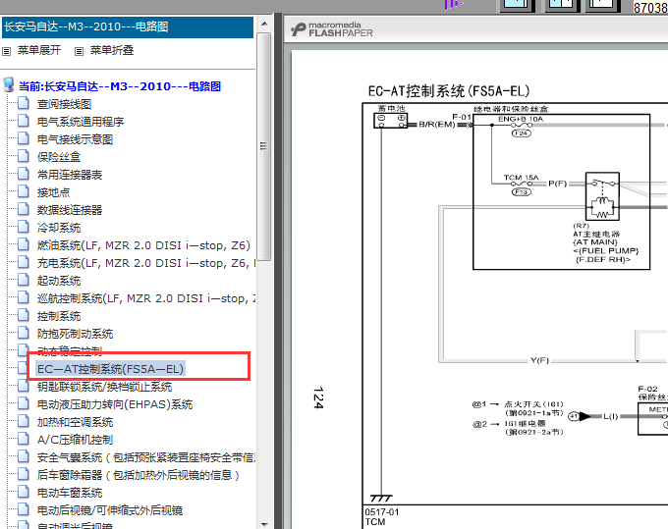The image size is (668, 529).
Task: Open 安全气囊系统 entry
Action: 146,457
